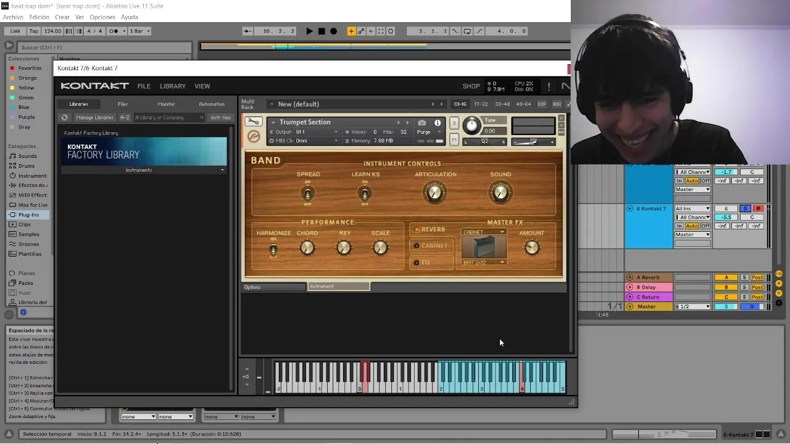Adjust the Tune knob
790x444 pixels.
pyautogui.click(x=472, y=126)
